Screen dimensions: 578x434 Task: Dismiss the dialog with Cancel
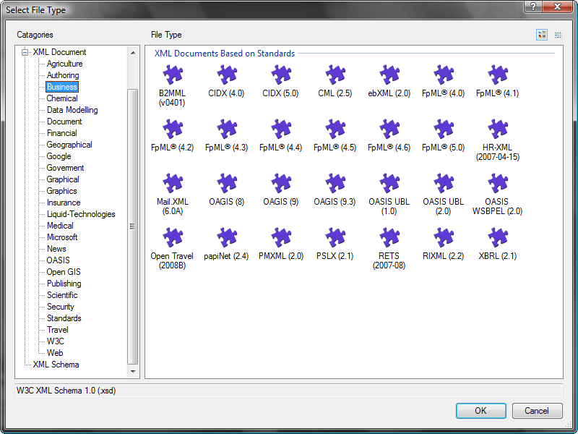(x=537, y=411)
